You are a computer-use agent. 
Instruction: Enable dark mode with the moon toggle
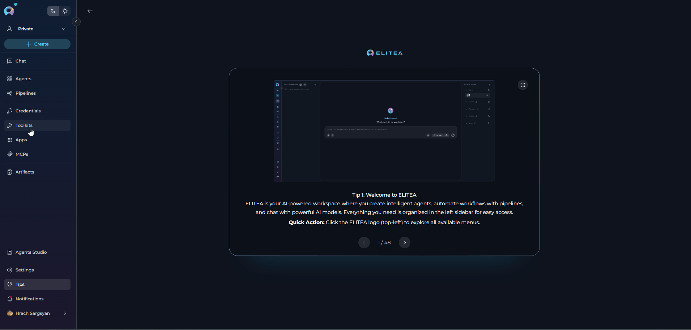tap(53, 11)
